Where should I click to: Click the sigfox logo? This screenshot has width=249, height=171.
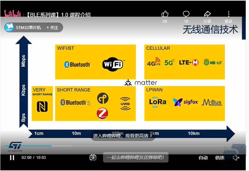point(185,102)
